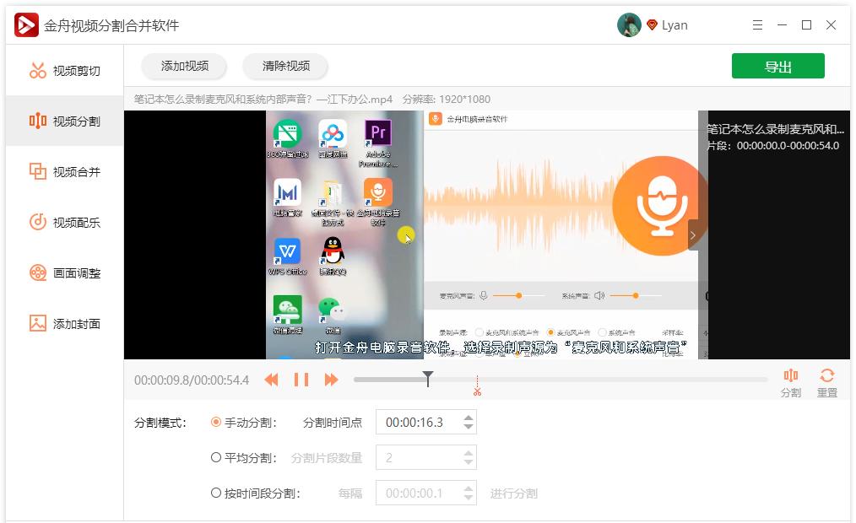Viewport: 856px width, 523px height.
Task: Click the Lyan user avatar
Action: click(x=629, y=24)
